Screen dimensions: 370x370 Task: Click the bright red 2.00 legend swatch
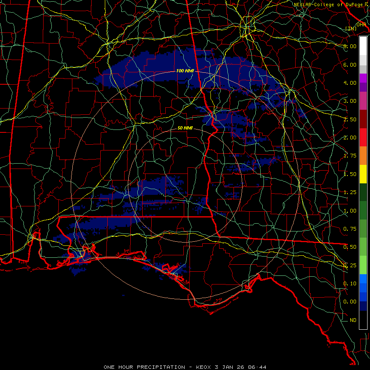pos(363,137)
